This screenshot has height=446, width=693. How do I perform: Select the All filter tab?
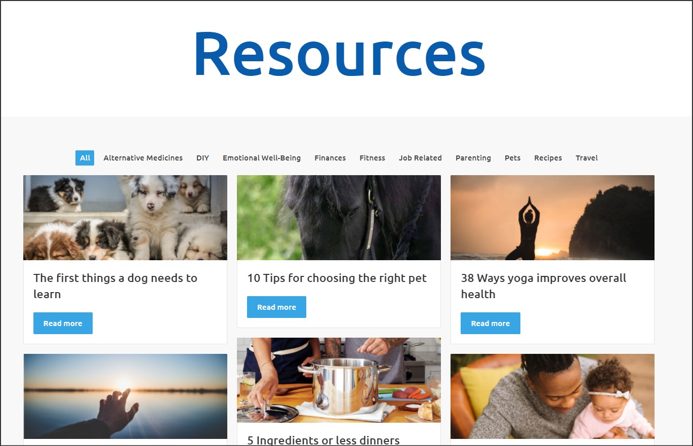tap(85, 158)
